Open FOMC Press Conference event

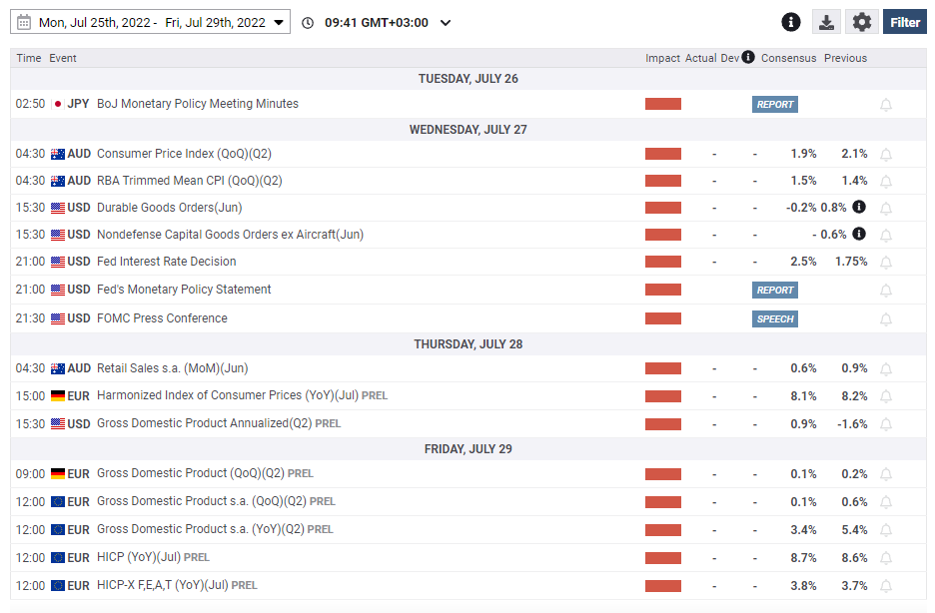(162, 318)
